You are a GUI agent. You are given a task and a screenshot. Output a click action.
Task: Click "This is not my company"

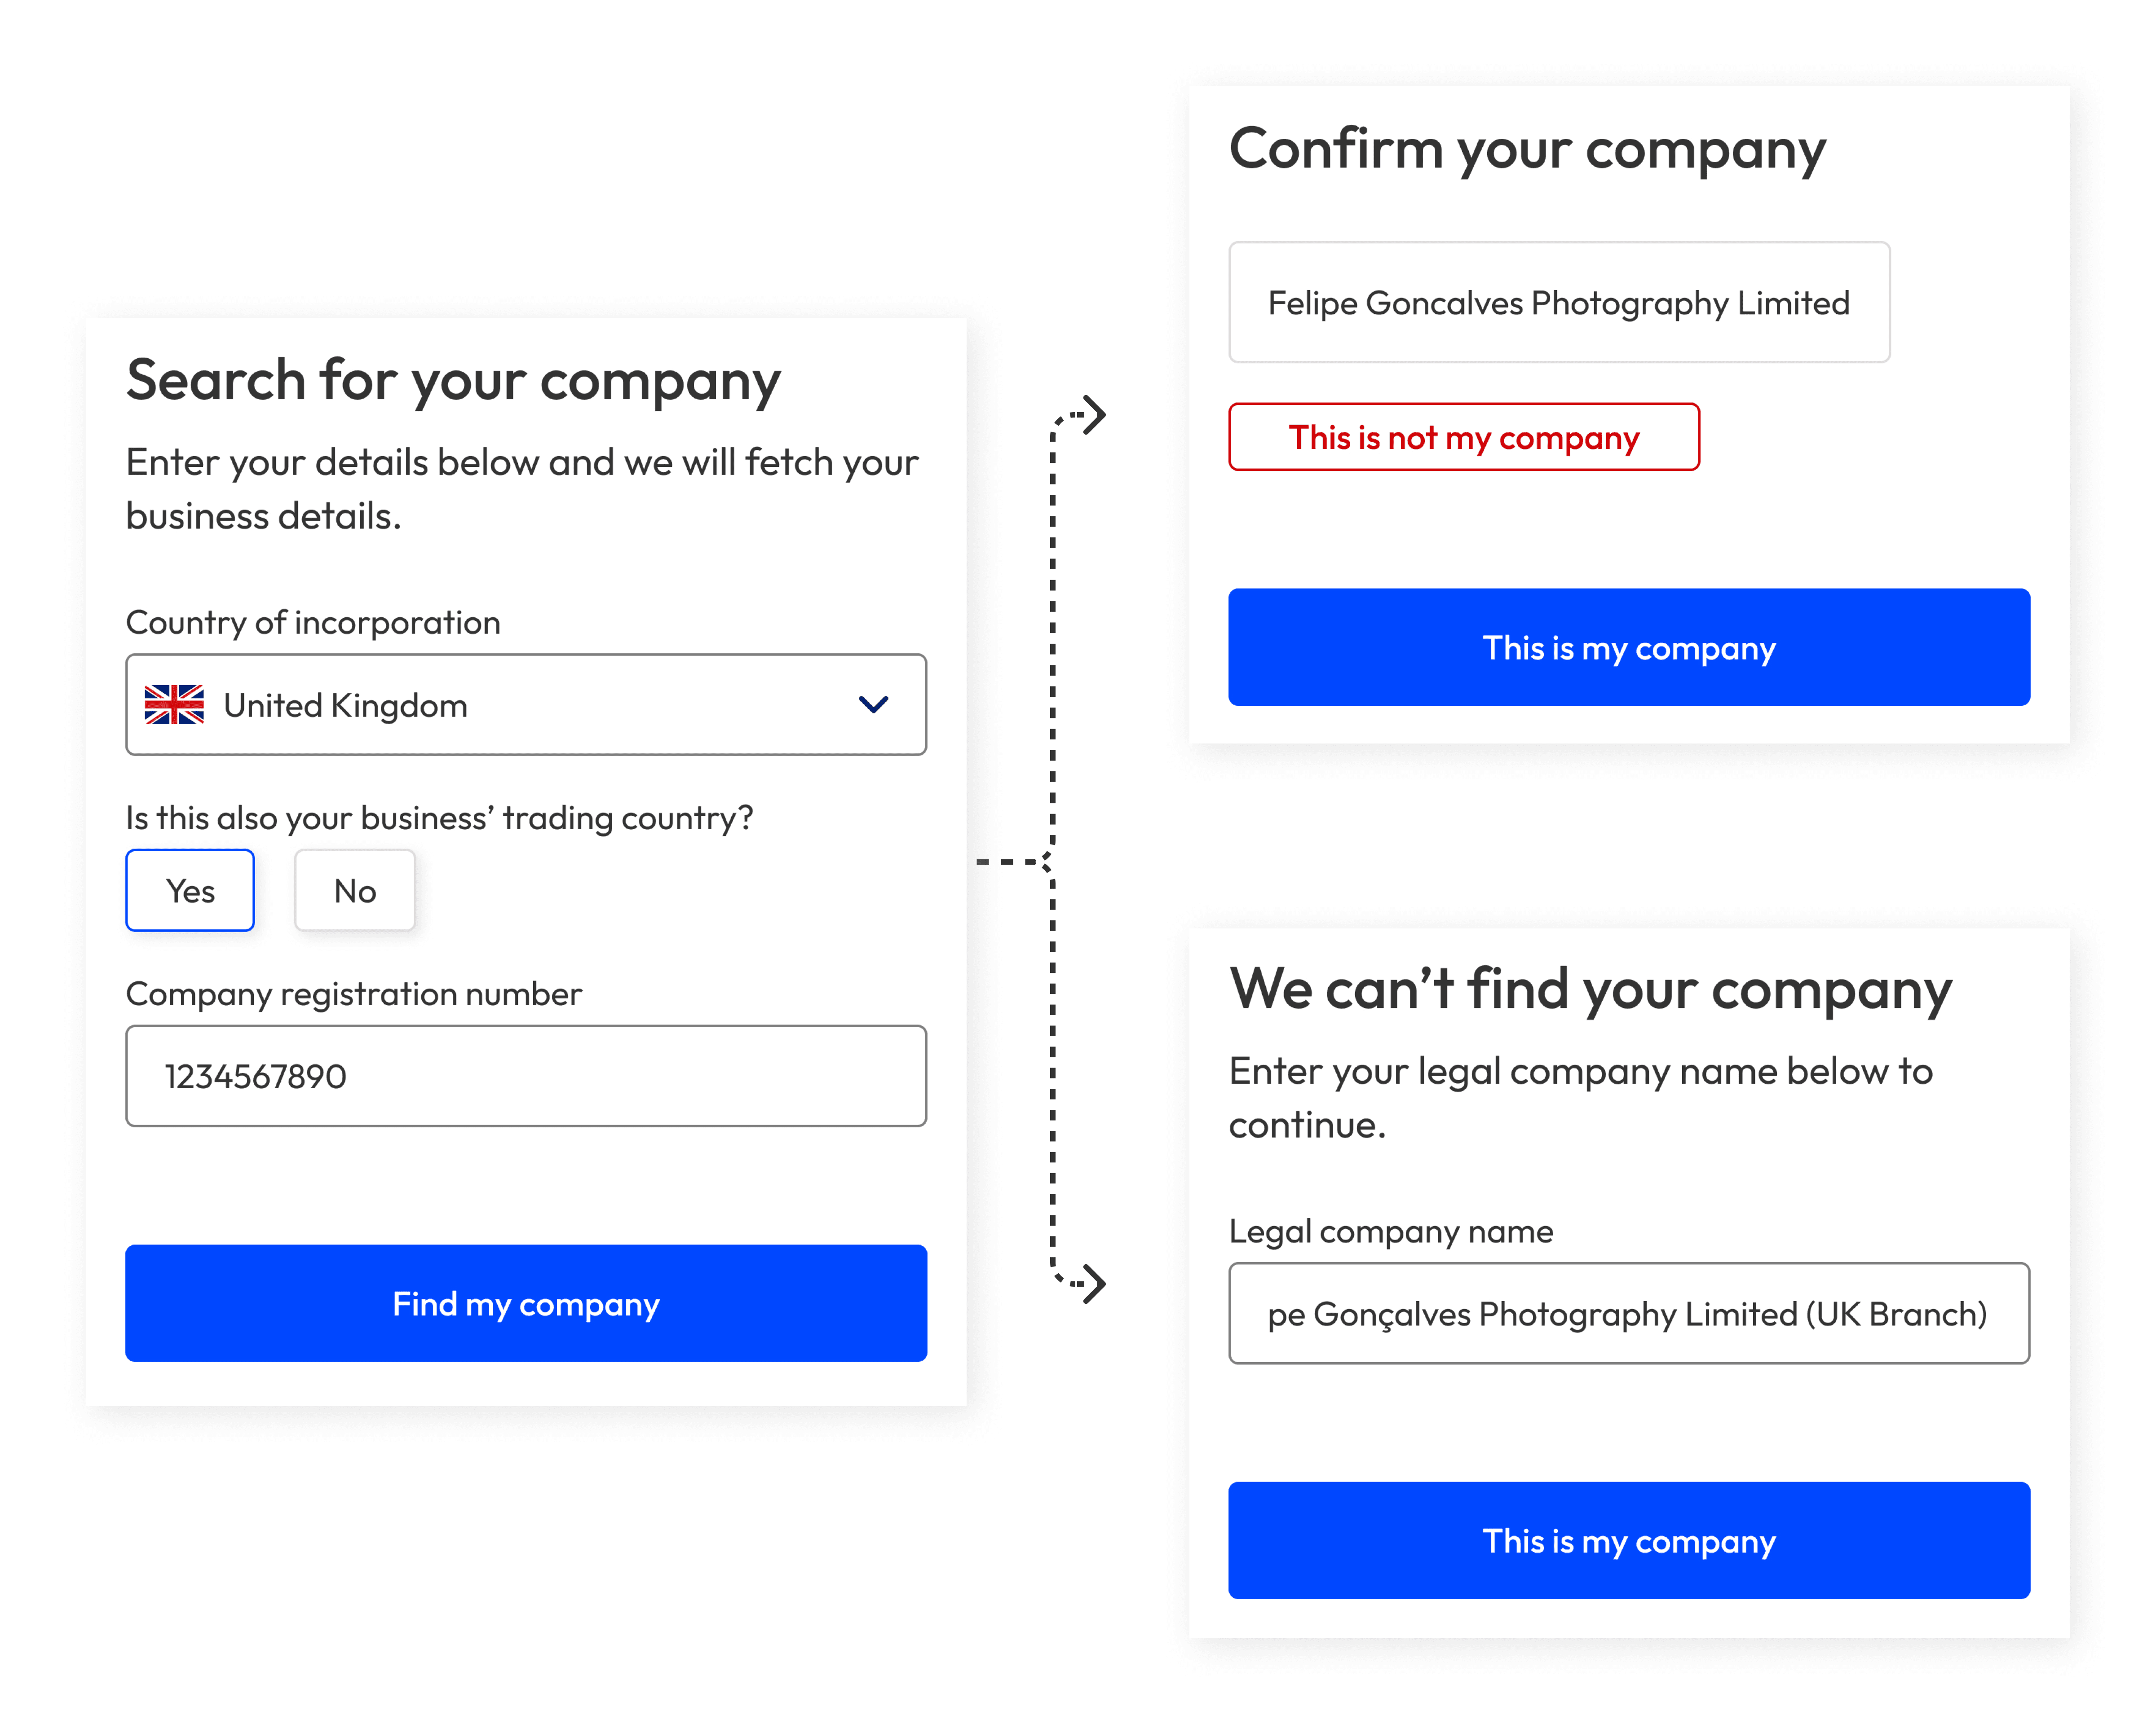point(1463,437)
